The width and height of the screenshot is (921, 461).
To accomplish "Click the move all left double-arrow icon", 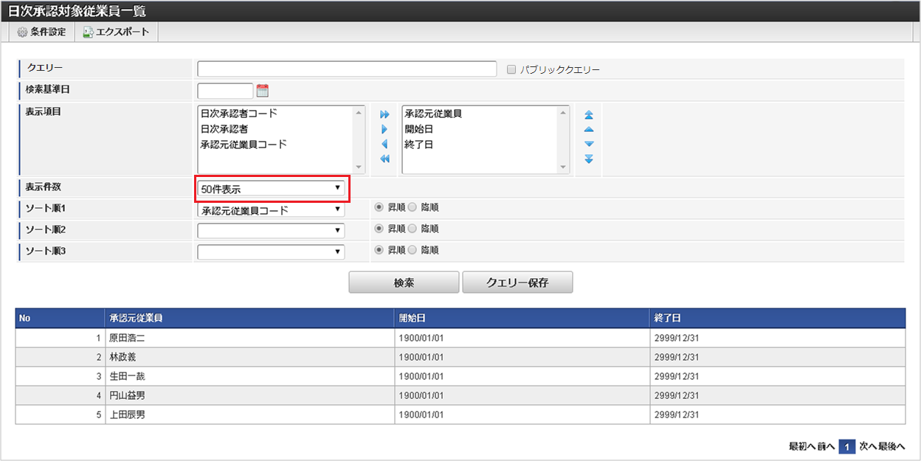I will click(x=384, y=159).
